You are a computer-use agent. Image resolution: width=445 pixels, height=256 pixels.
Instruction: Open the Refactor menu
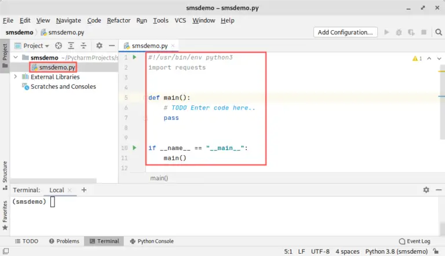coord(119,20)
